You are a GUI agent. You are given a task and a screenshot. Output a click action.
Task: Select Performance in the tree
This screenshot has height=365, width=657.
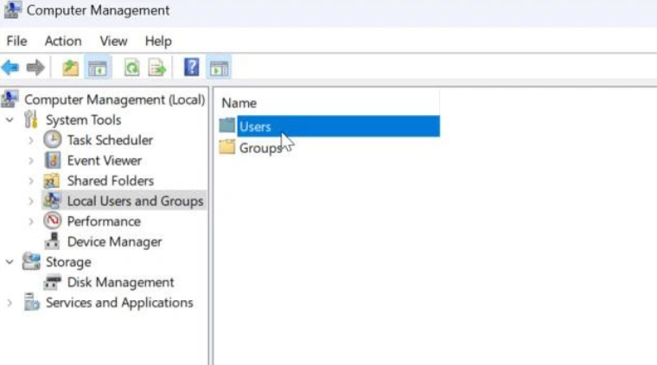pyautogui.click(x=104, y=221)
